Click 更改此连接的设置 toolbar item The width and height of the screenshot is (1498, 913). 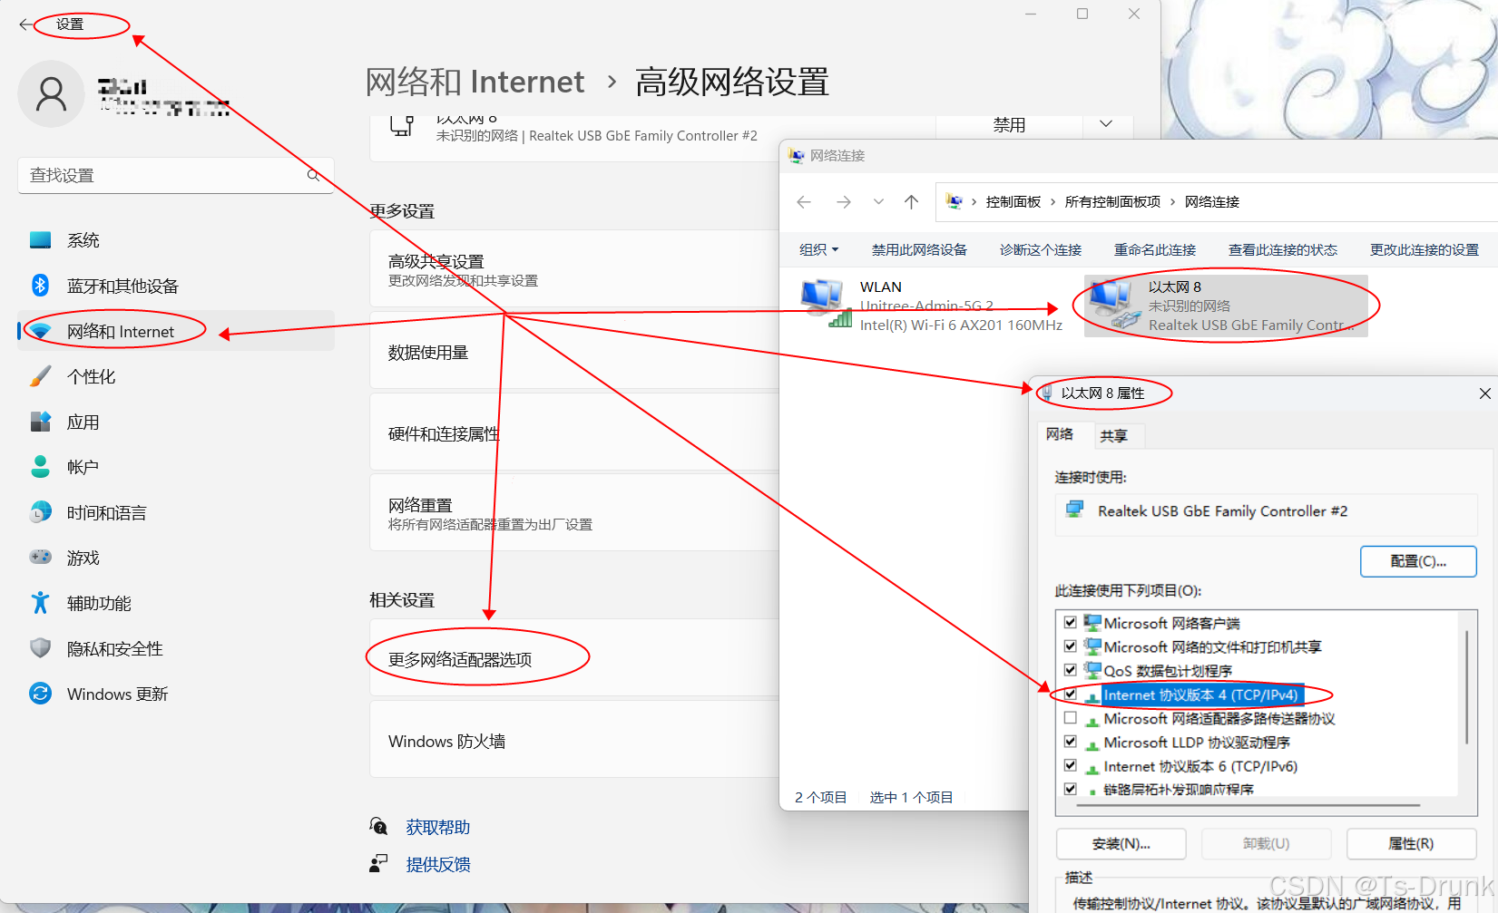pyautogui.click(x=1425, y=249)
